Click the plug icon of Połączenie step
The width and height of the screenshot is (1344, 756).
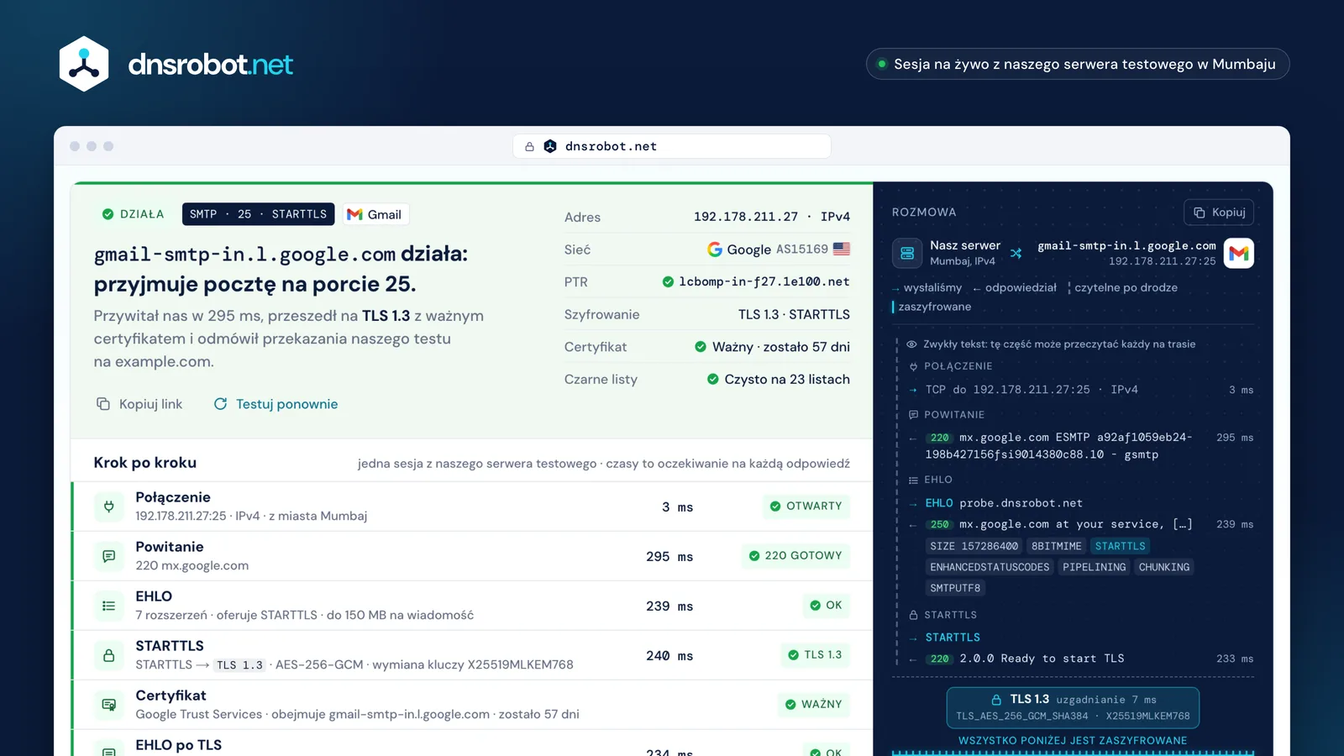108,507
